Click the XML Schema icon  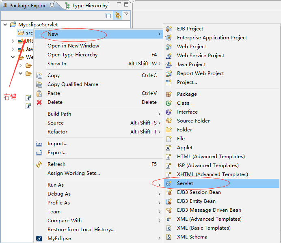[169, 237]
